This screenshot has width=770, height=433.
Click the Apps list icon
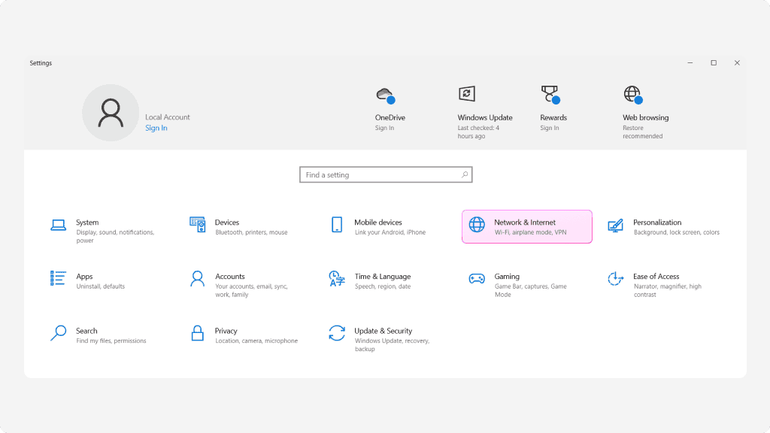[x=59, y=279]
